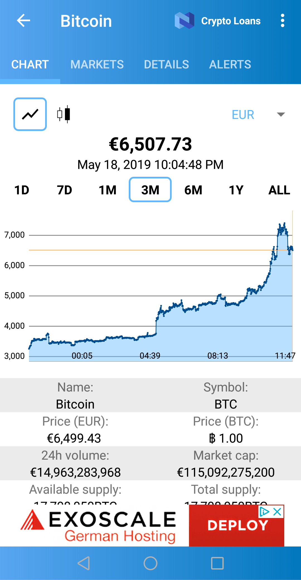Tap the red DEPLOY ad button
301x580 pixels.
237,526
